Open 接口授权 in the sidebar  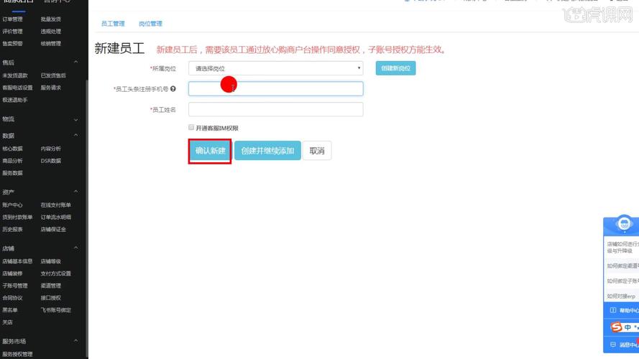coord(51,298)
